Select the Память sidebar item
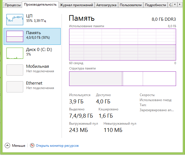 point(32,36)
